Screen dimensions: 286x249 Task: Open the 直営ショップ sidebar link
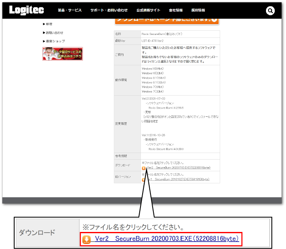click(54, 41)
